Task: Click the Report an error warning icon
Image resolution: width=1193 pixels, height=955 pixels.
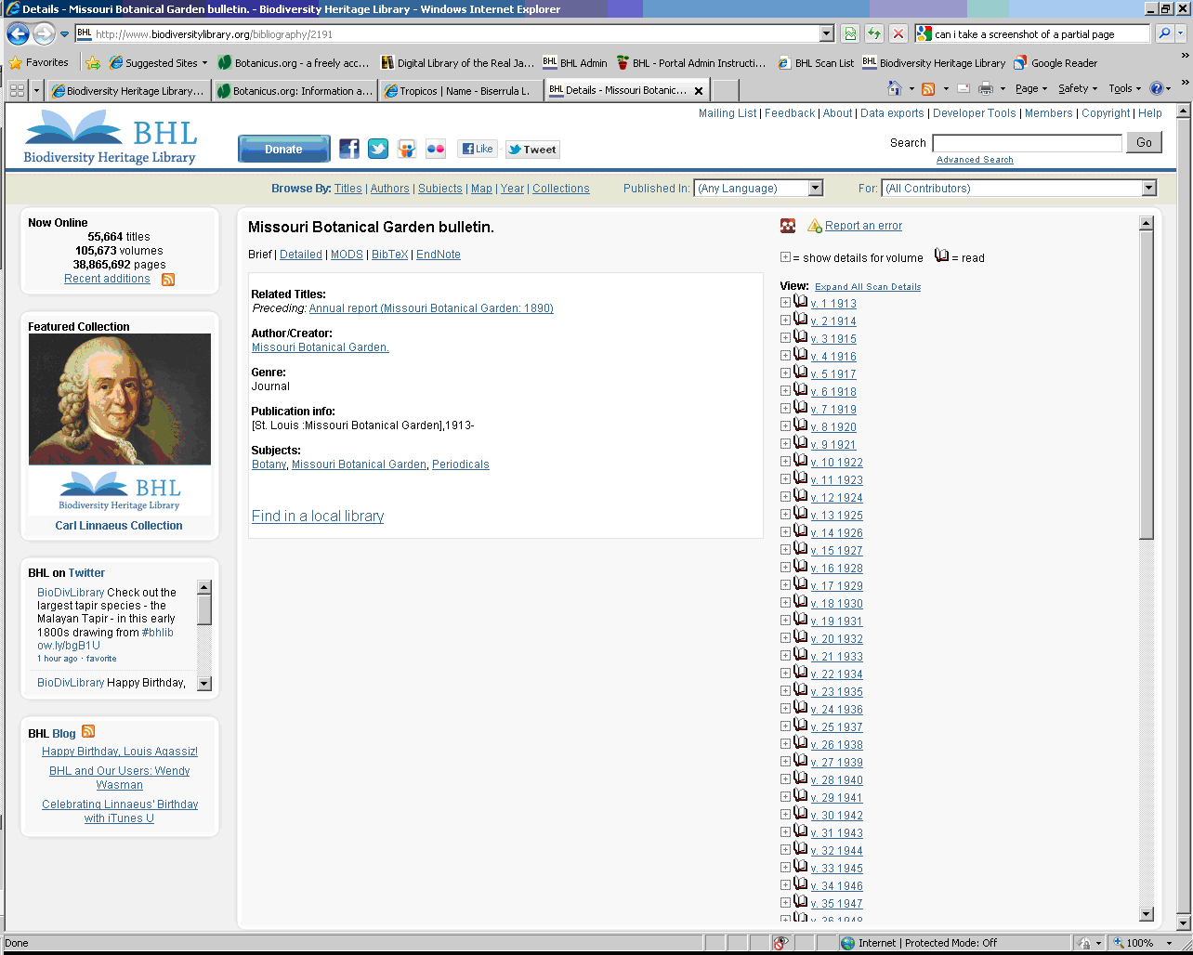Action: (815, 226)
